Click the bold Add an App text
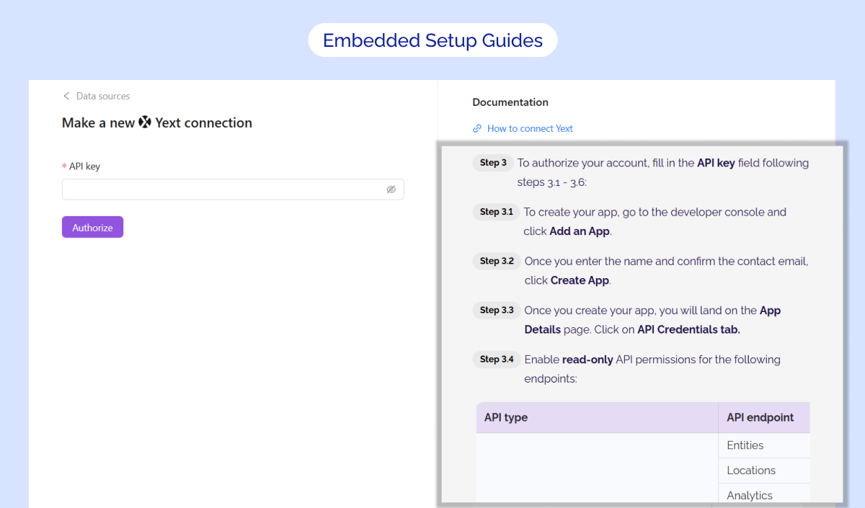The width and height of the screenshot is (865, 508). pyautogui.click(x=580, y=231)
